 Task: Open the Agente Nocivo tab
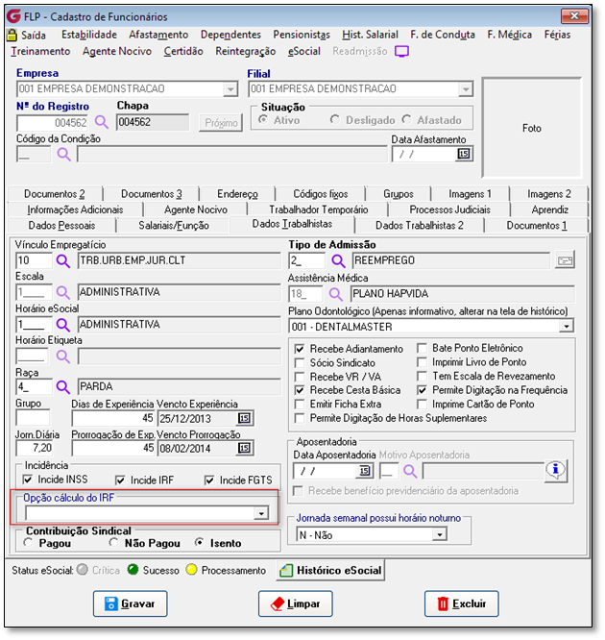[x=195, y=209]
